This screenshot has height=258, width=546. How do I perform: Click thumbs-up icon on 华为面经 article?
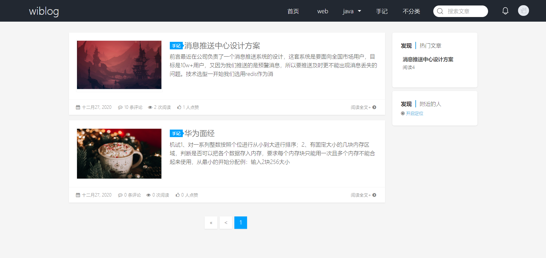point(178,195)
